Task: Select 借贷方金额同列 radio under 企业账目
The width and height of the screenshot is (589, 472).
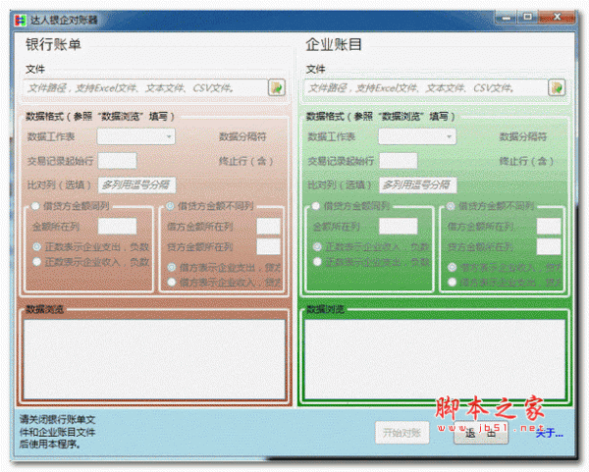Action: point(316,207)
